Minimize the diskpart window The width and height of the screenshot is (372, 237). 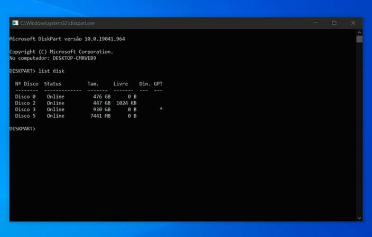[315, 23]
